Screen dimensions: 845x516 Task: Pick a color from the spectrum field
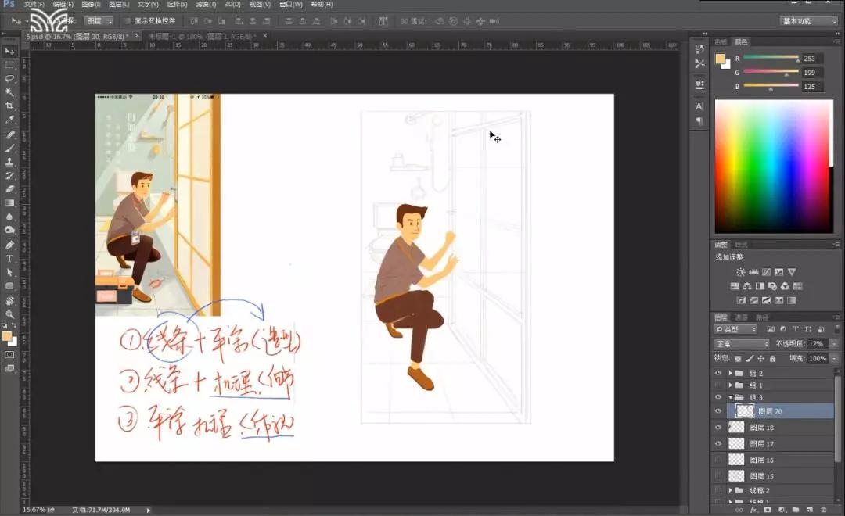774,166
